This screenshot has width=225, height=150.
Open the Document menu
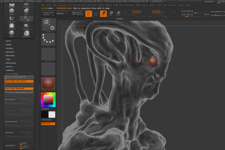(62, 5)
